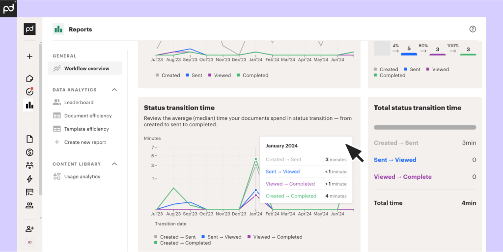Screen dimensions: 503x252
Task: Open the tasks checkmark icon with notification
Action: coord(29,92)
